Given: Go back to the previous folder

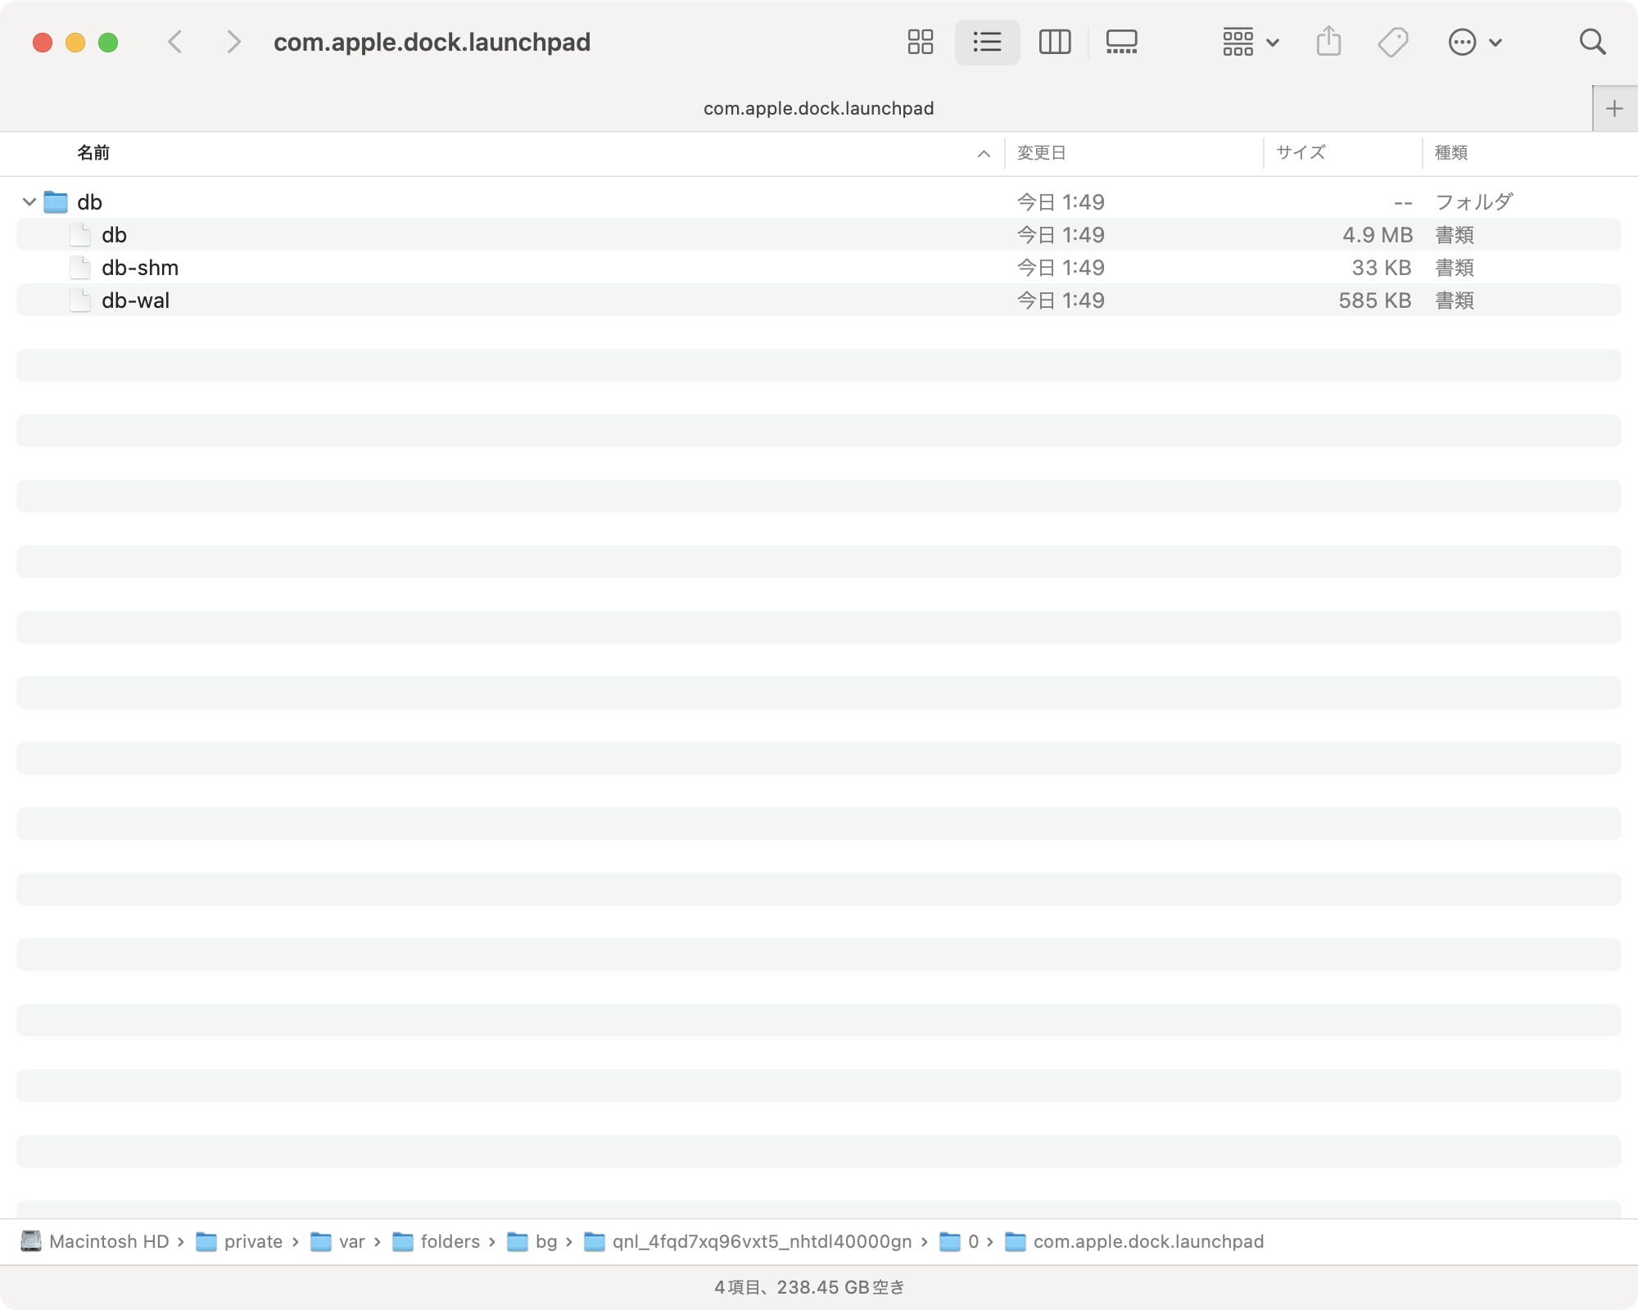Looking at the screenshot, I should click(174, 42).
